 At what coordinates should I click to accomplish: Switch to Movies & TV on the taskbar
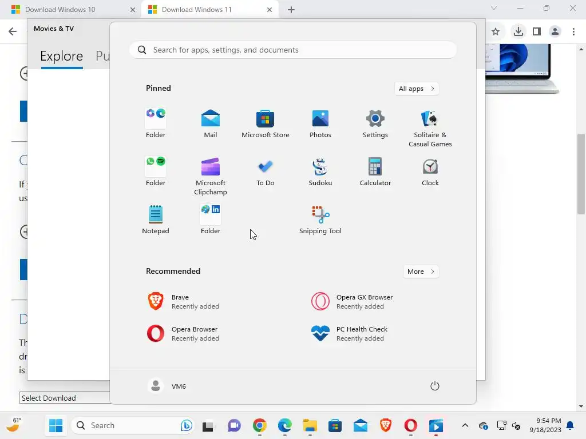click(x=436, y=425)
